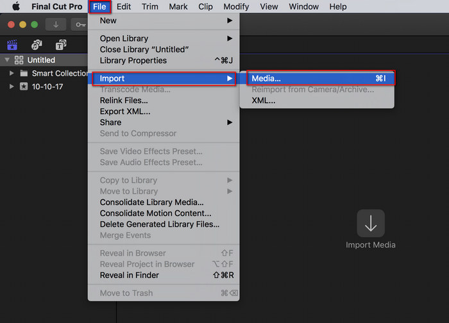
Task: Click the green full screen button
Action: click(35, 24)
